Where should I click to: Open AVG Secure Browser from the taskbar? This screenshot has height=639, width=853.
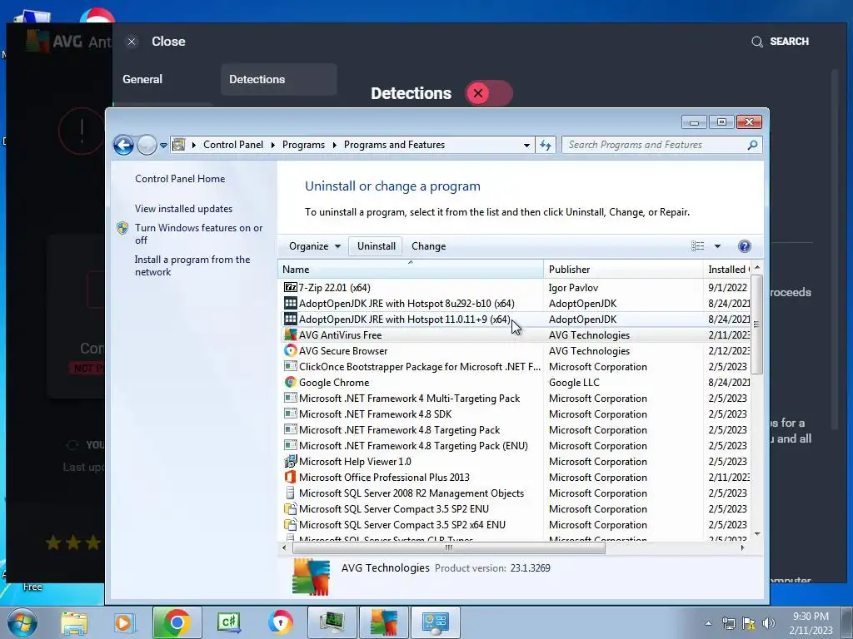point(281,622)
